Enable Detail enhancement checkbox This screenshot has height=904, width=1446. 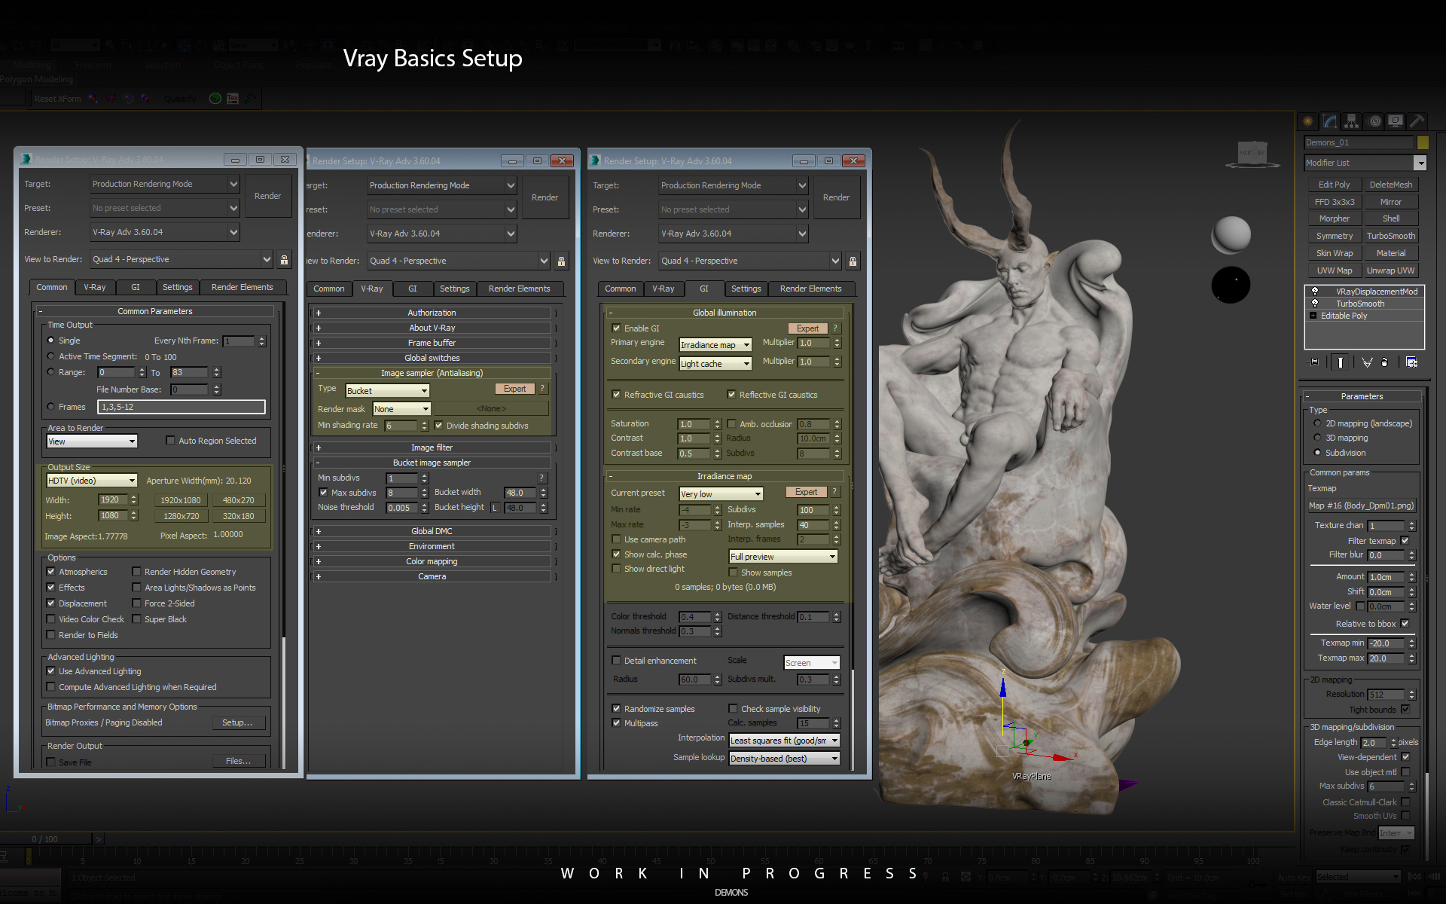click(x=616, y=661)
